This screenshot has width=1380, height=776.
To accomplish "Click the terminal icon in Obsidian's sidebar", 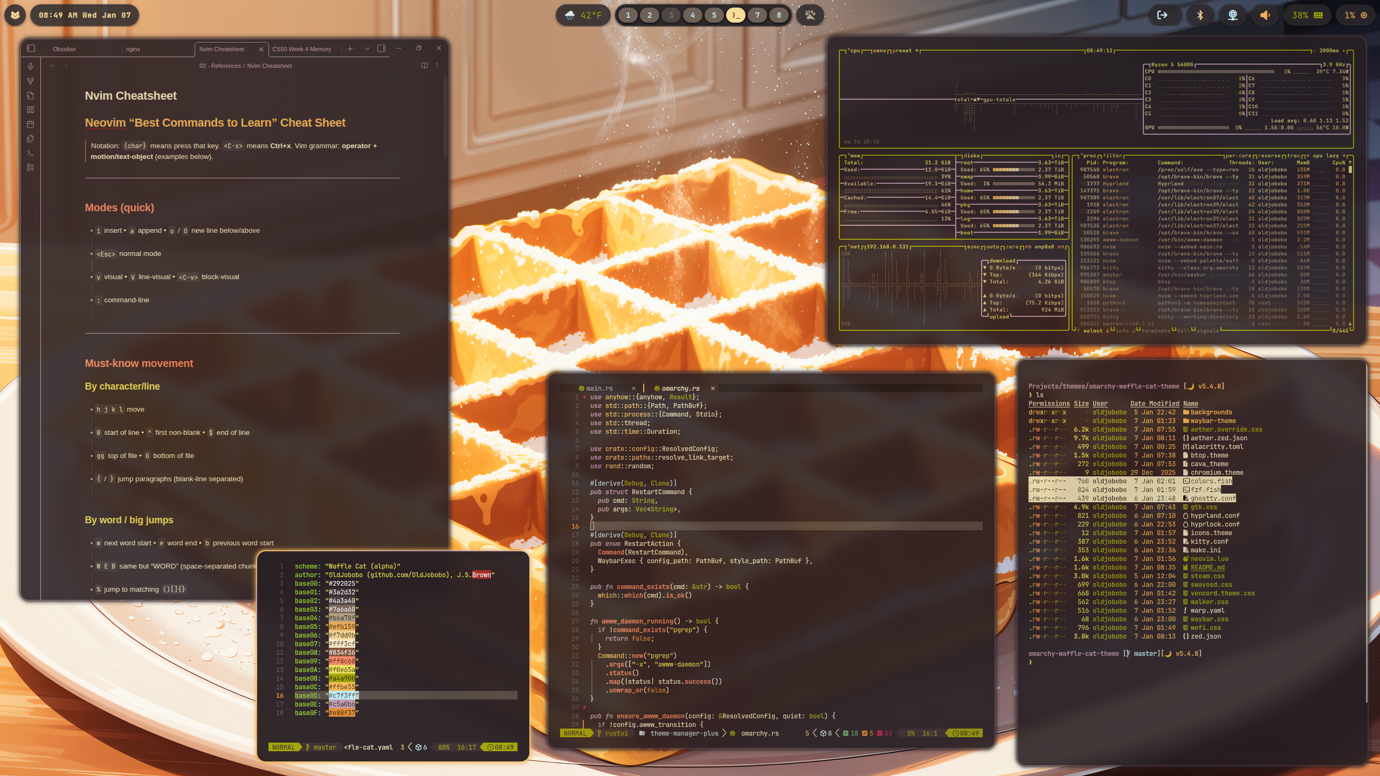I will point(31,153).
